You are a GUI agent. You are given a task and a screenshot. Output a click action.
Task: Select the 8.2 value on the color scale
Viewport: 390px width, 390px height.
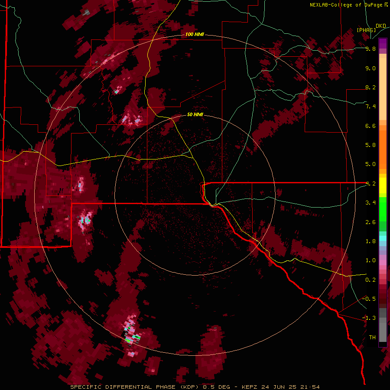coord(370,87)
